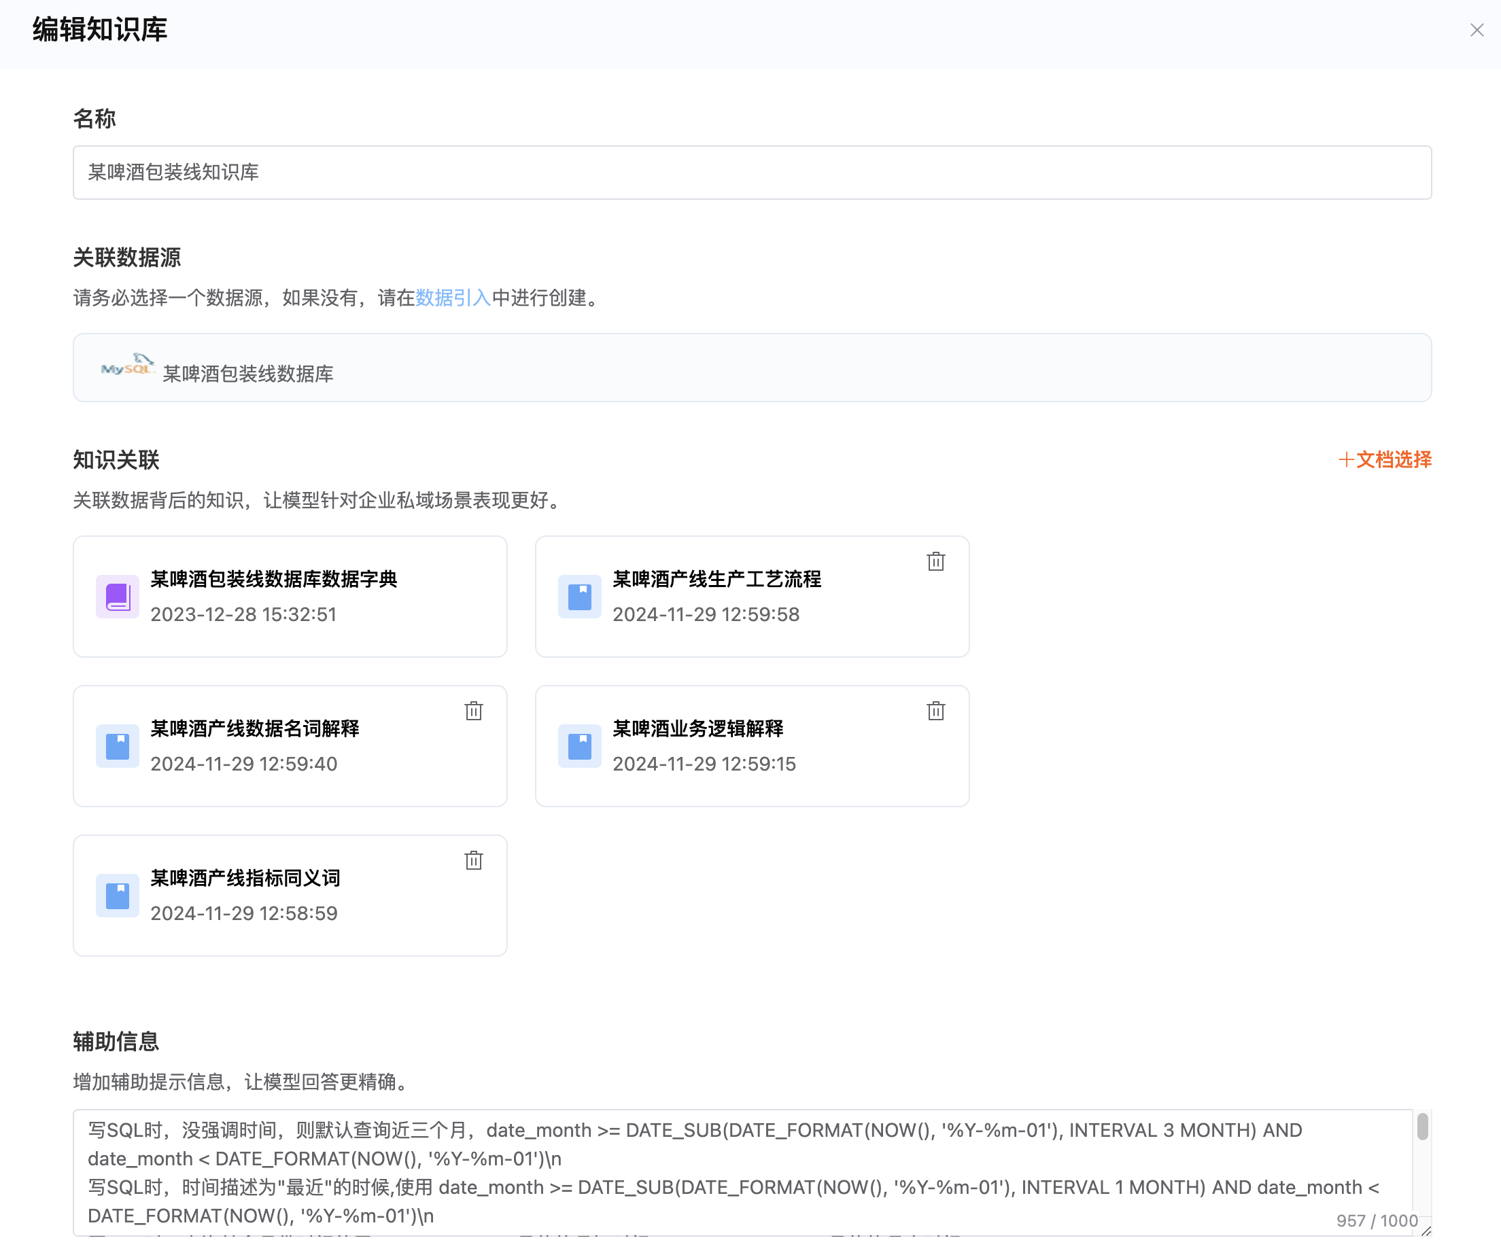Select the 某啤酒包装线数据库数据字典 card
1501x1253 pixels.
pyautogui.click(x=290, y=597)
